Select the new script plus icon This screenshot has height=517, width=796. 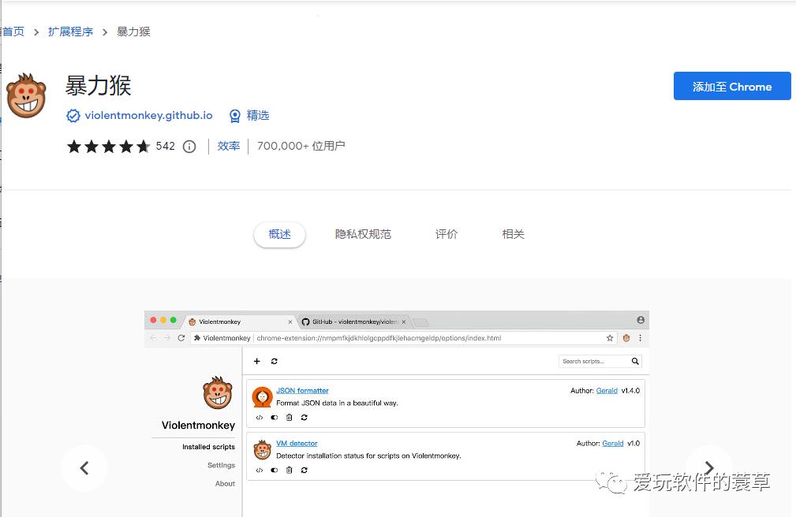pyautogui.click(x=256, y=361)
